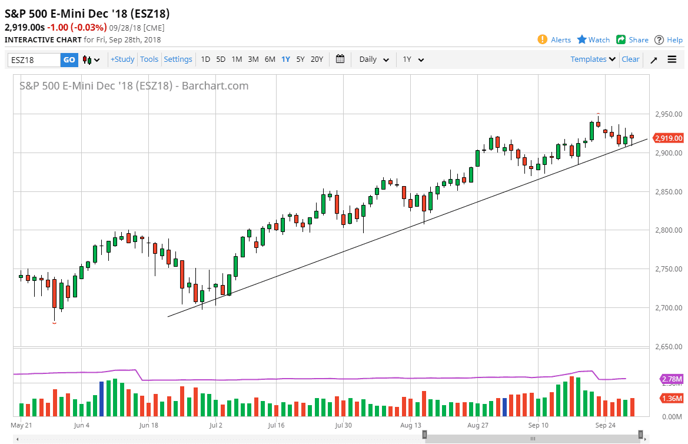
Task: Open the Tools menu
Action: (x=149, y=59)
